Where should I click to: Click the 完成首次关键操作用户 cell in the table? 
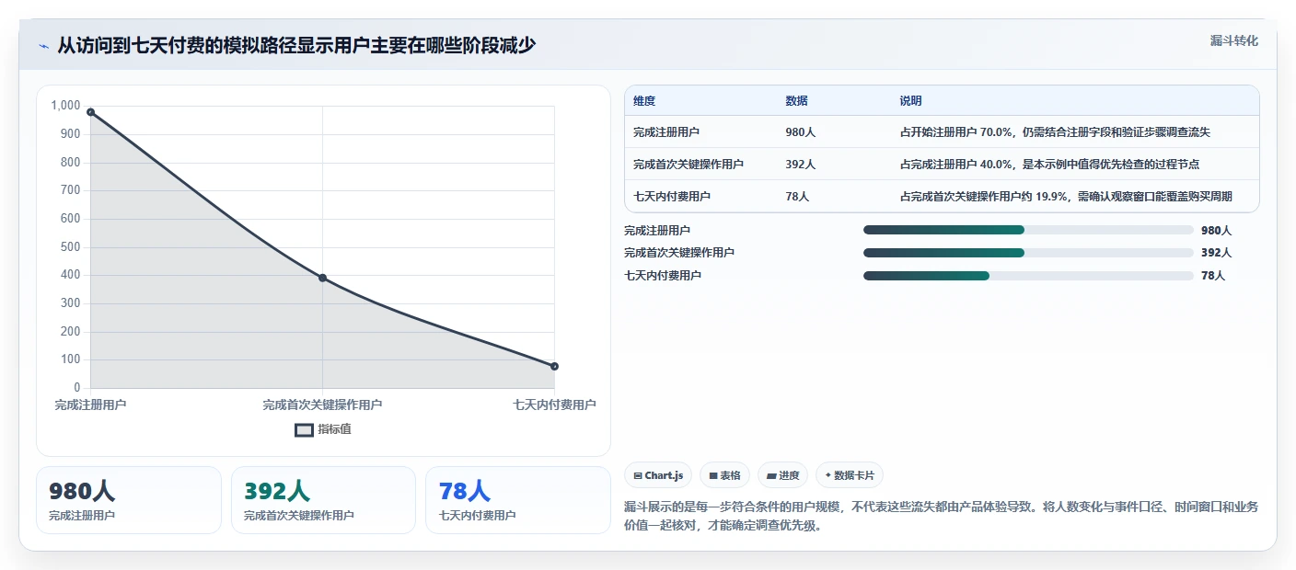coord(688,165)
